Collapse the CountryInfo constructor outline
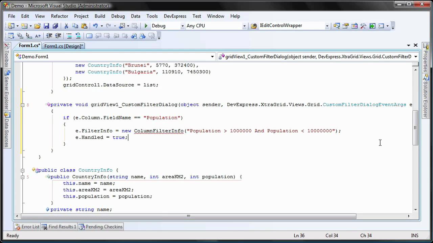433x243 pixels. pos(22,177)
